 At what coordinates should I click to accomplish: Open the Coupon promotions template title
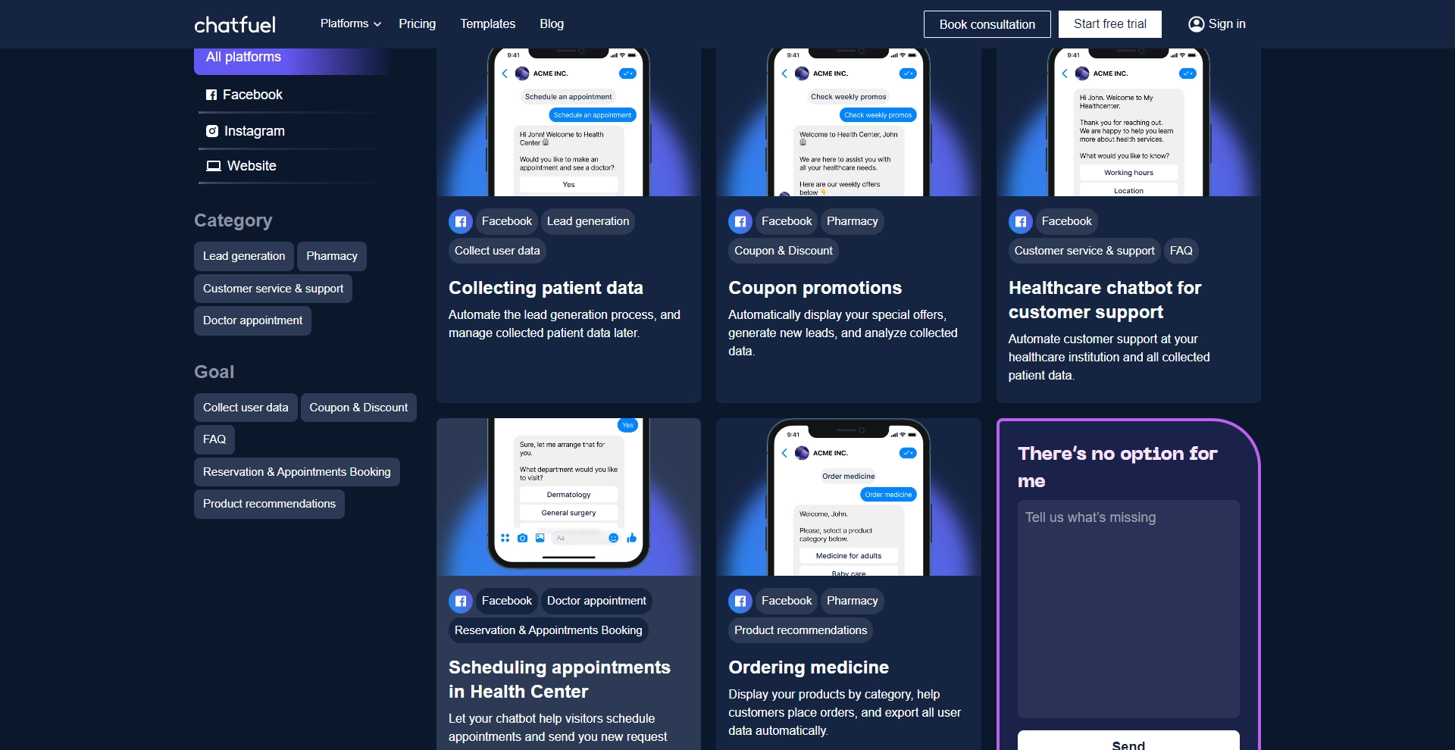coord(815,288)
